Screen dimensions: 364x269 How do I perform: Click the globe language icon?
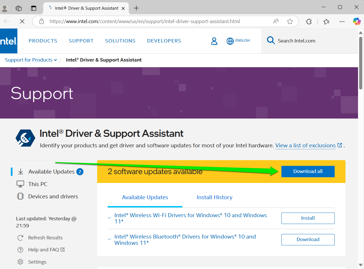coord(230,41)
